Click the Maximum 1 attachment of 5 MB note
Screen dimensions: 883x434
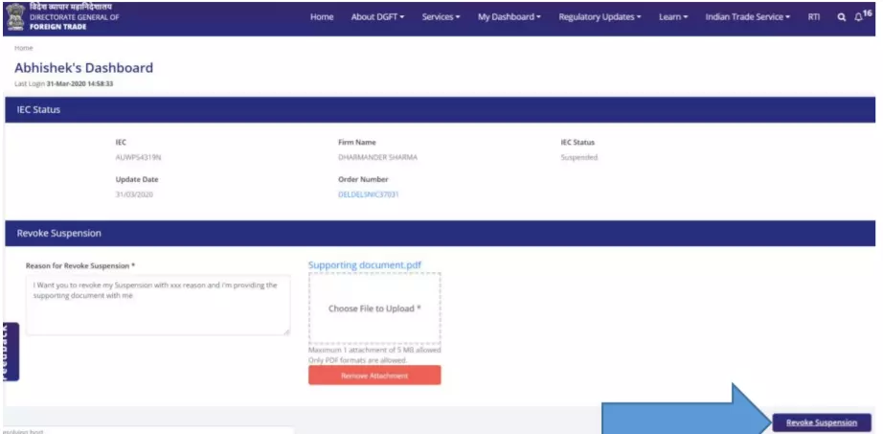374,351
